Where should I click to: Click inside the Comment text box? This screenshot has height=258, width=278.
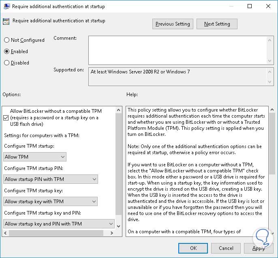pos(178,50)
